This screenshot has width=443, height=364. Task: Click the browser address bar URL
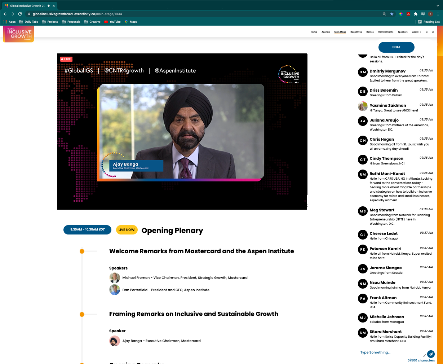(77, 14)
